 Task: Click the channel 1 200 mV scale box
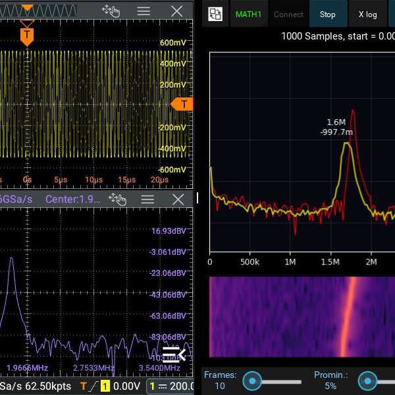tap(171, 386)
